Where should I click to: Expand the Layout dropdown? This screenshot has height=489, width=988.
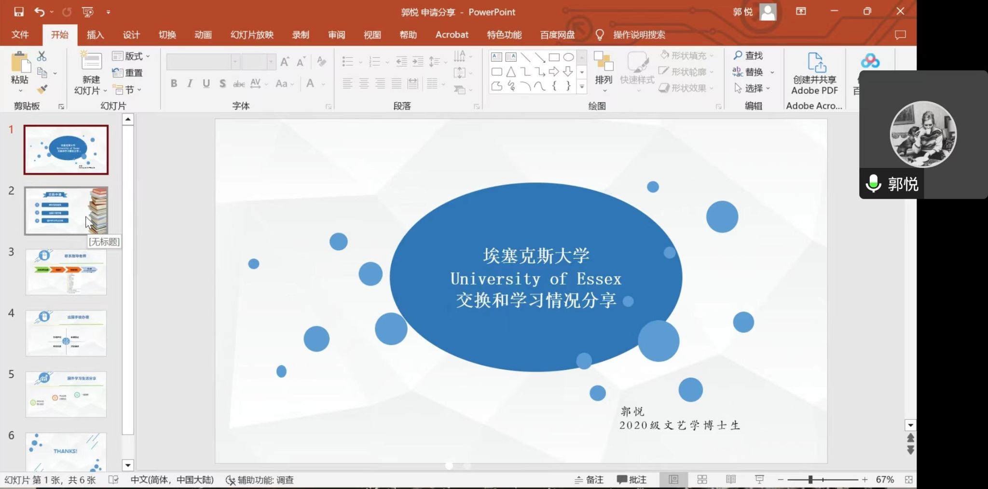click(131, 56)
